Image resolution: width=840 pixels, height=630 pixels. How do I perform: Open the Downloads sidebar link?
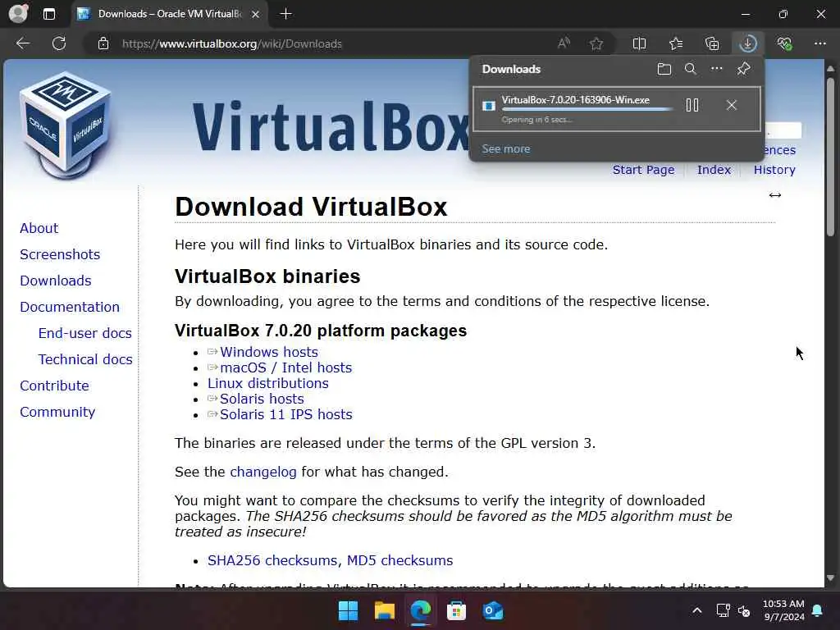coord(56,281)
